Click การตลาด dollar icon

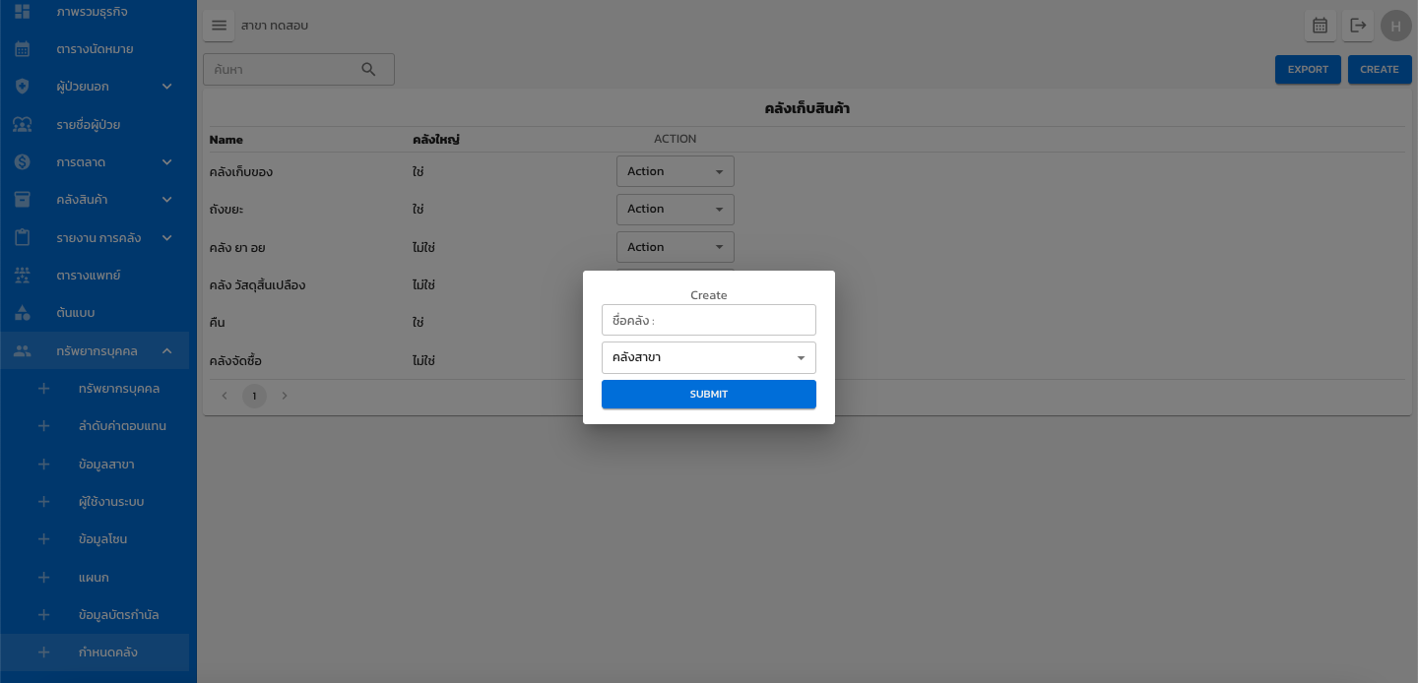tap(22, 162)
